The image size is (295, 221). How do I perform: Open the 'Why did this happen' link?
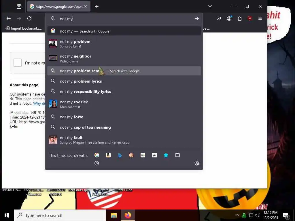coord(39,103)
